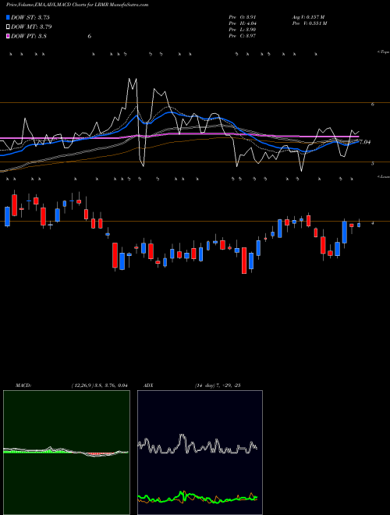Click the 'Pre V: 0.551 M' volume text

[x=309, y=23]
